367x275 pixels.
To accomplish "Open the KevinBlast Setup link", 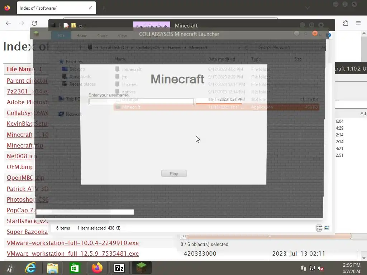I will [x=27, y=124].
